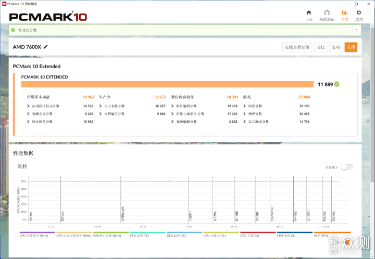Toggle 帧率 (FPS) orange legend
The image size is (375, 259).
[x=332, y=234]
